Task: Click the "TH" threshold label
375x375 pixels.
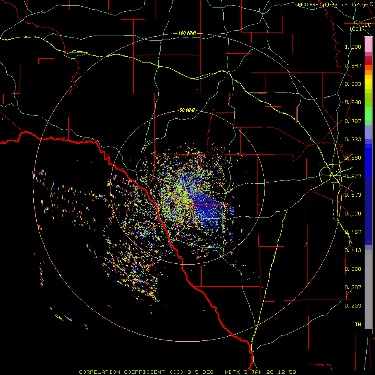Action: point(358,325)
